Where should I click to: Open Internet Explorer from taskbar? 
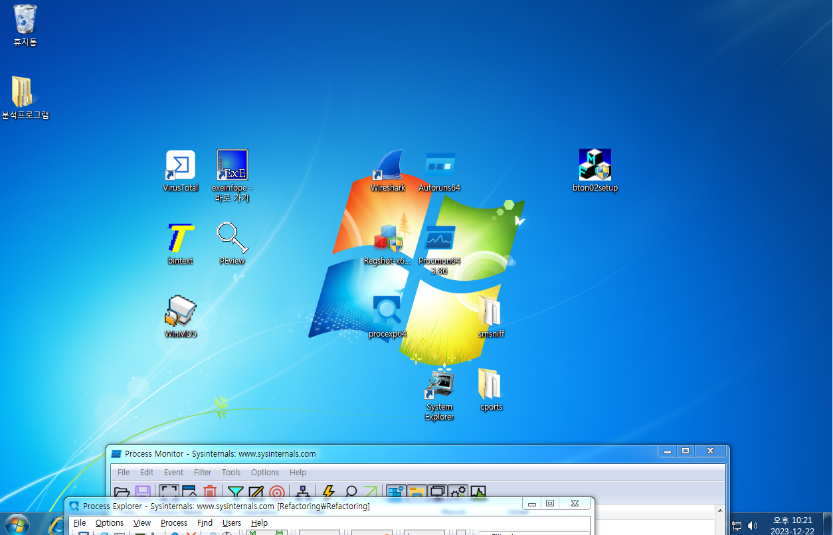tap(57, 525)
